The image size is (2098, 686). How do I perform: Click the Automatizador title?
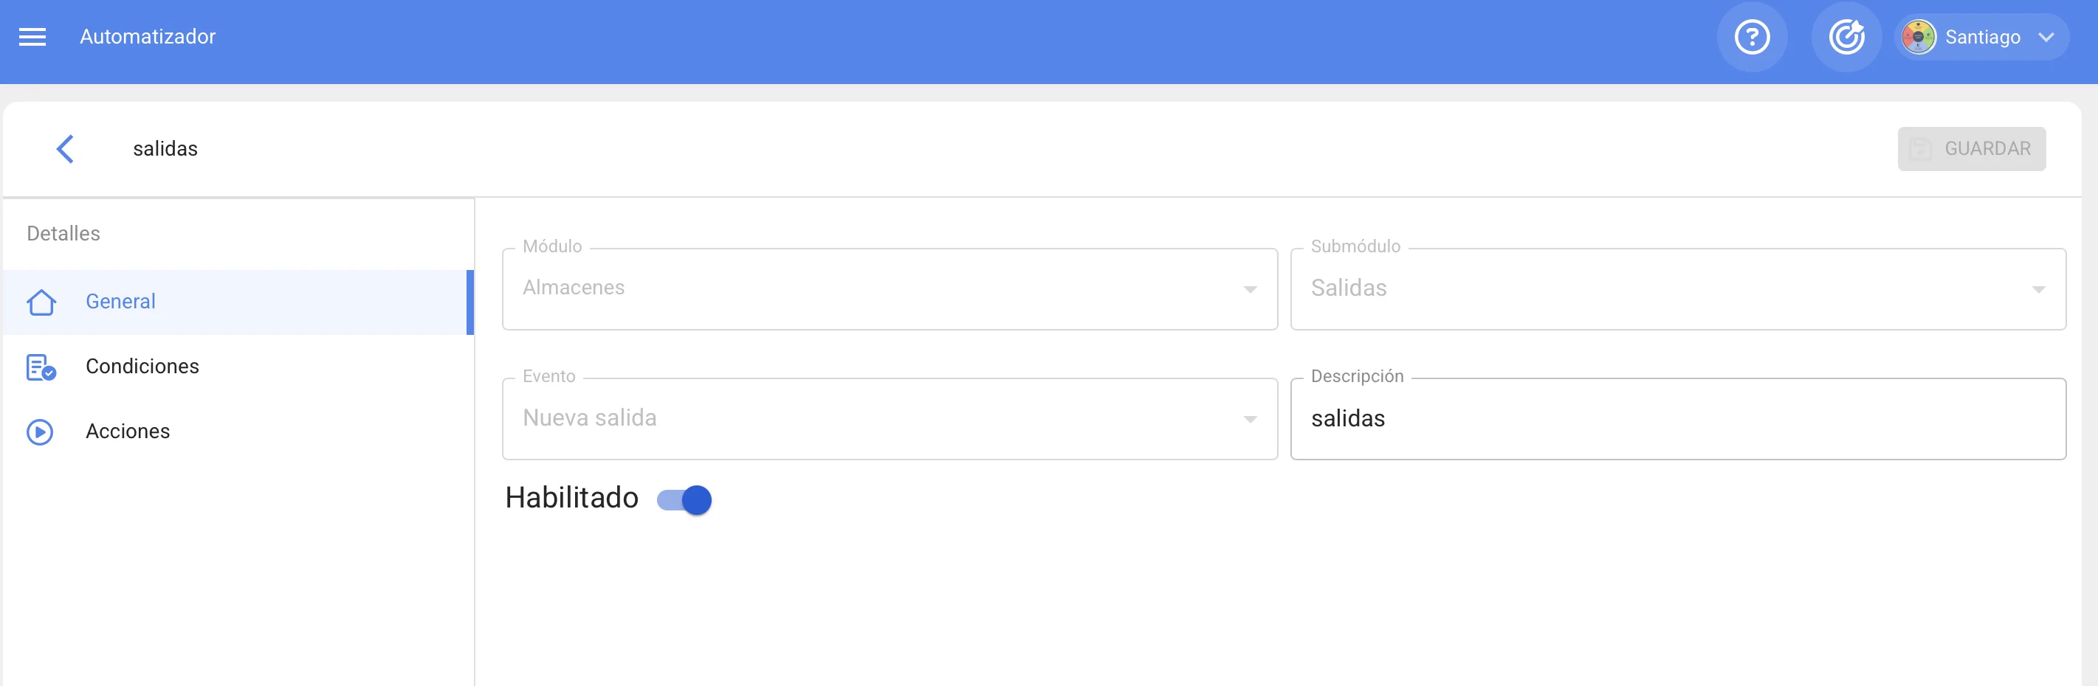148,37
